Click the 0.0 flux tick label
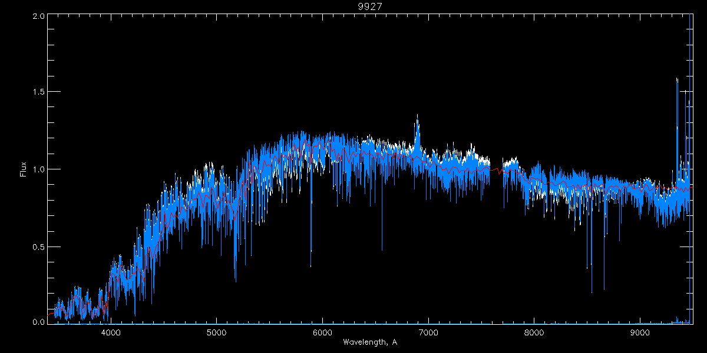This screenshot has height=353, width=707. click(x=39, y=322)
